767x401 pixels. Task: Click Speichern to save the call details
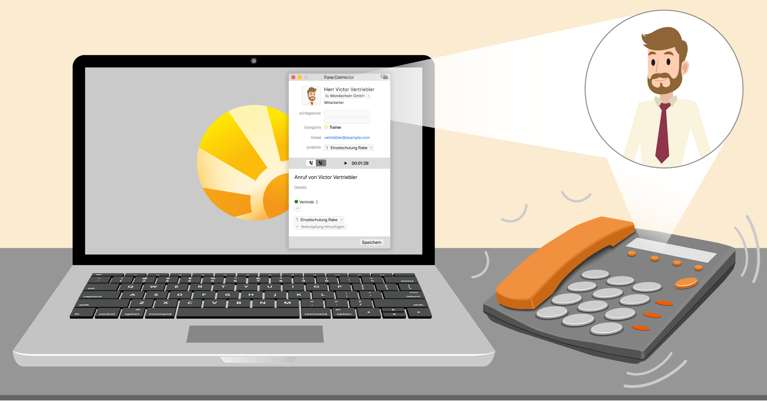point(371,242)
